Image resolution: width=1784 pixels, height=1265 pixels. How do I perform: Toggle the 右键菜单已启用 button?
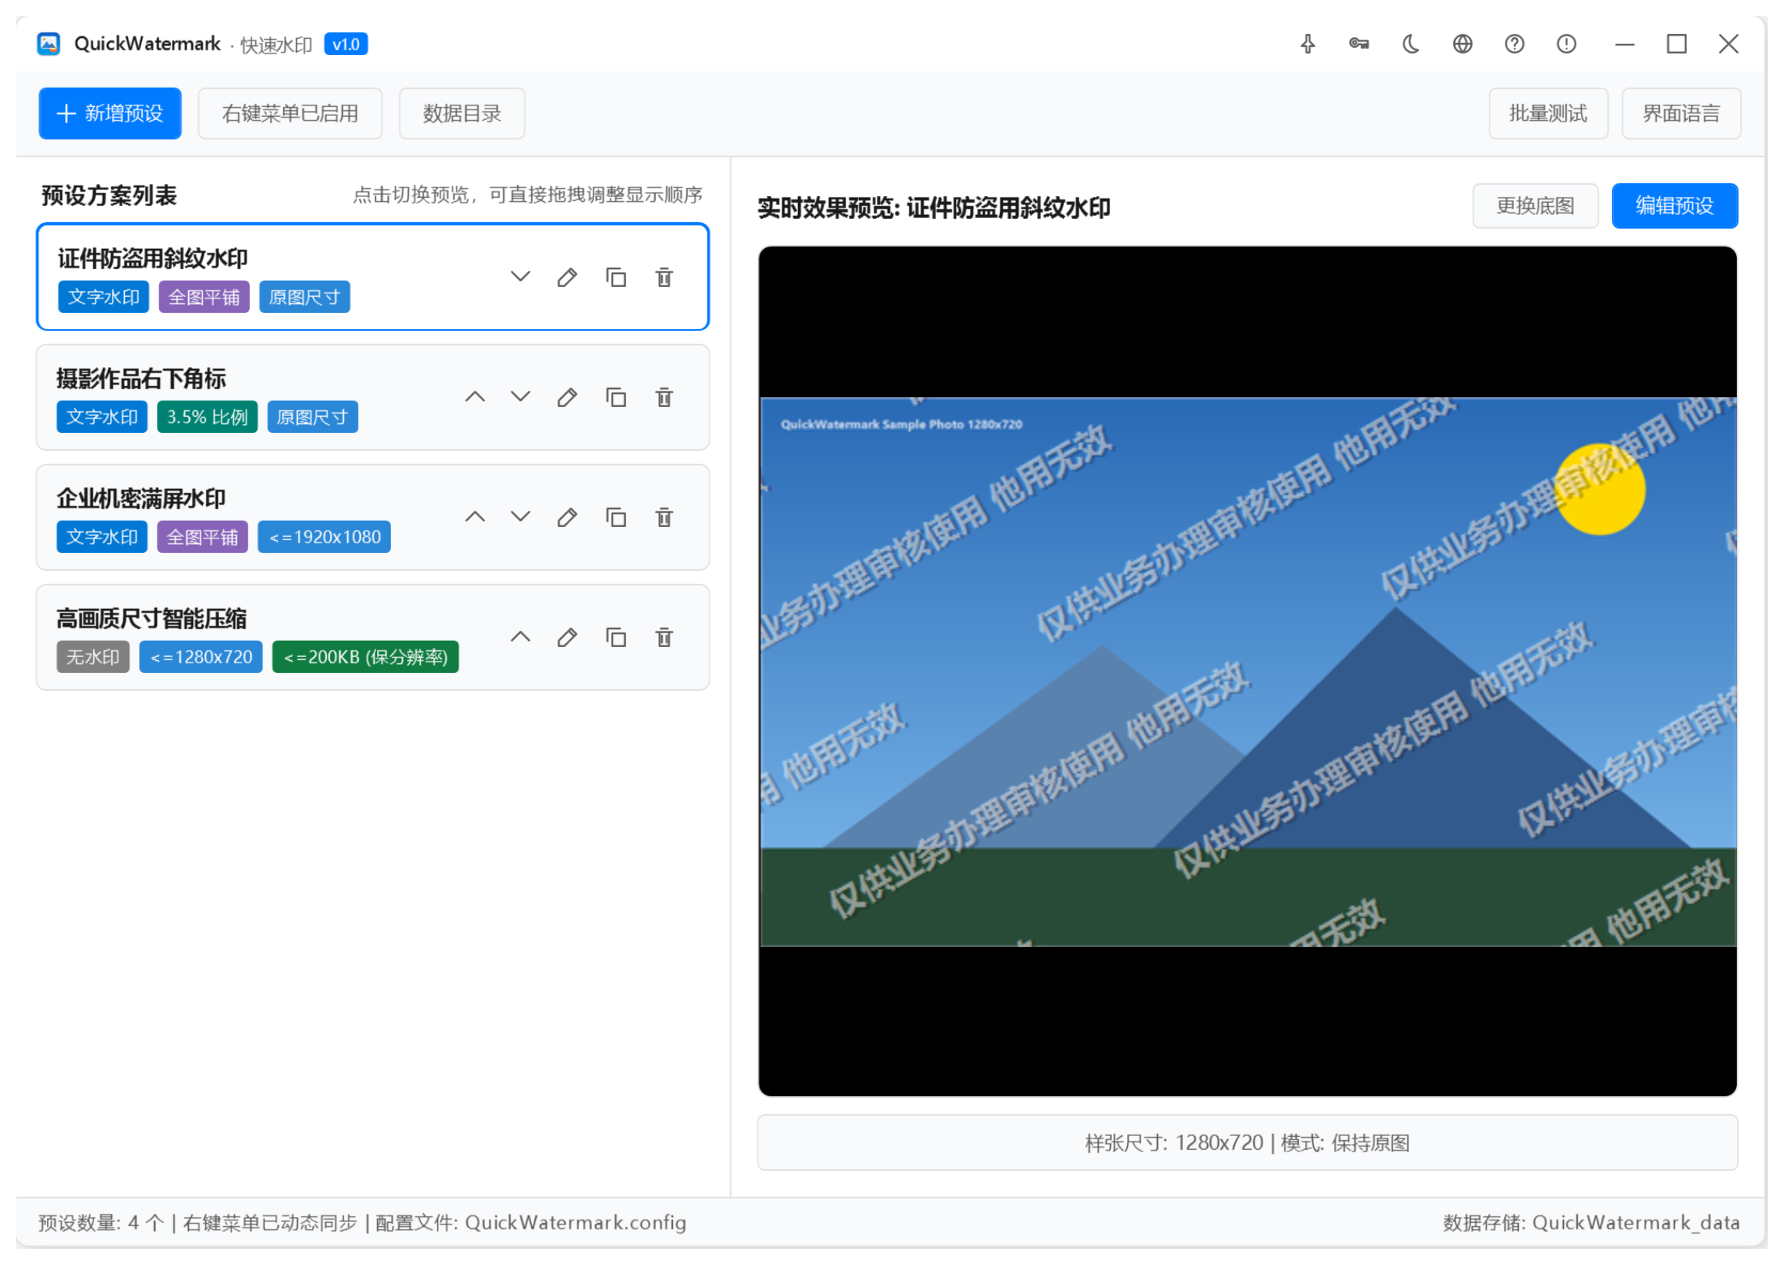click(290, 114)
